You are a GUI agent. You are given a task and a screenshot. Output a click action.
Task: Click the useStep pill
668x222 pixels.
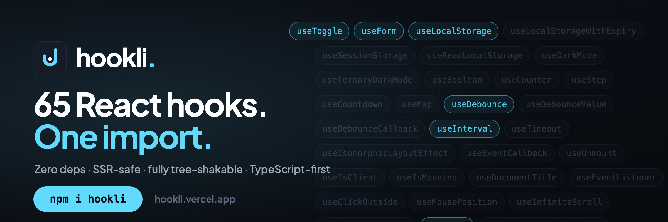589,80
